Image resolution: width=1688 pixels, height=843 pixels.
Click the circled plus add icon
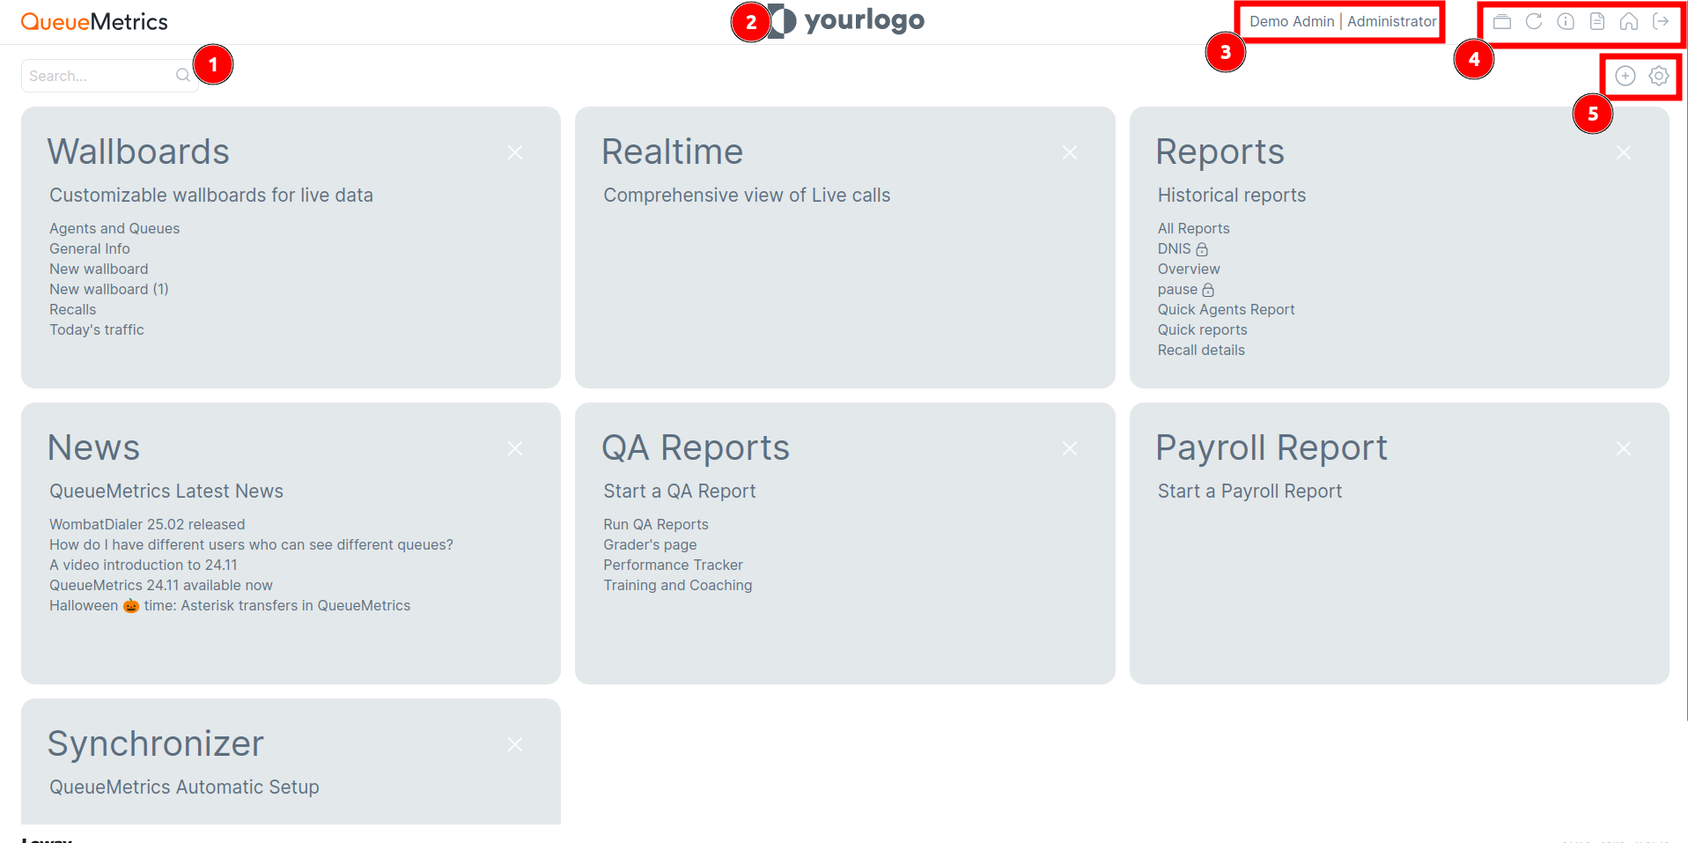[x=1625, y=76]
